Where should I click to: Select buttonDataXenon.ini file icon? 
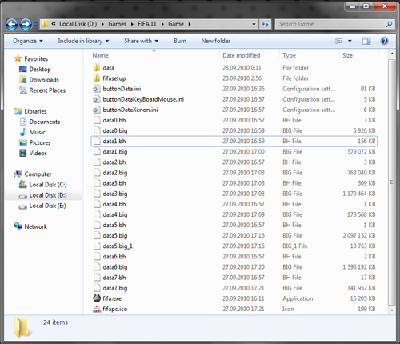(97, 110)
